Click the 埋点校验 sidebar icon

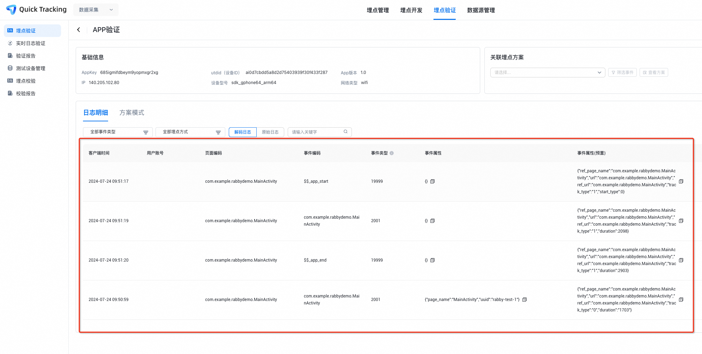(10, 81)
